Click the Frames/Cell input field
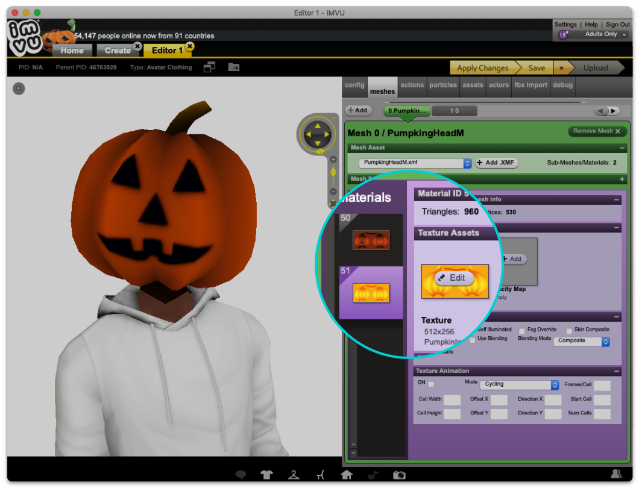 tap(602, 386)
